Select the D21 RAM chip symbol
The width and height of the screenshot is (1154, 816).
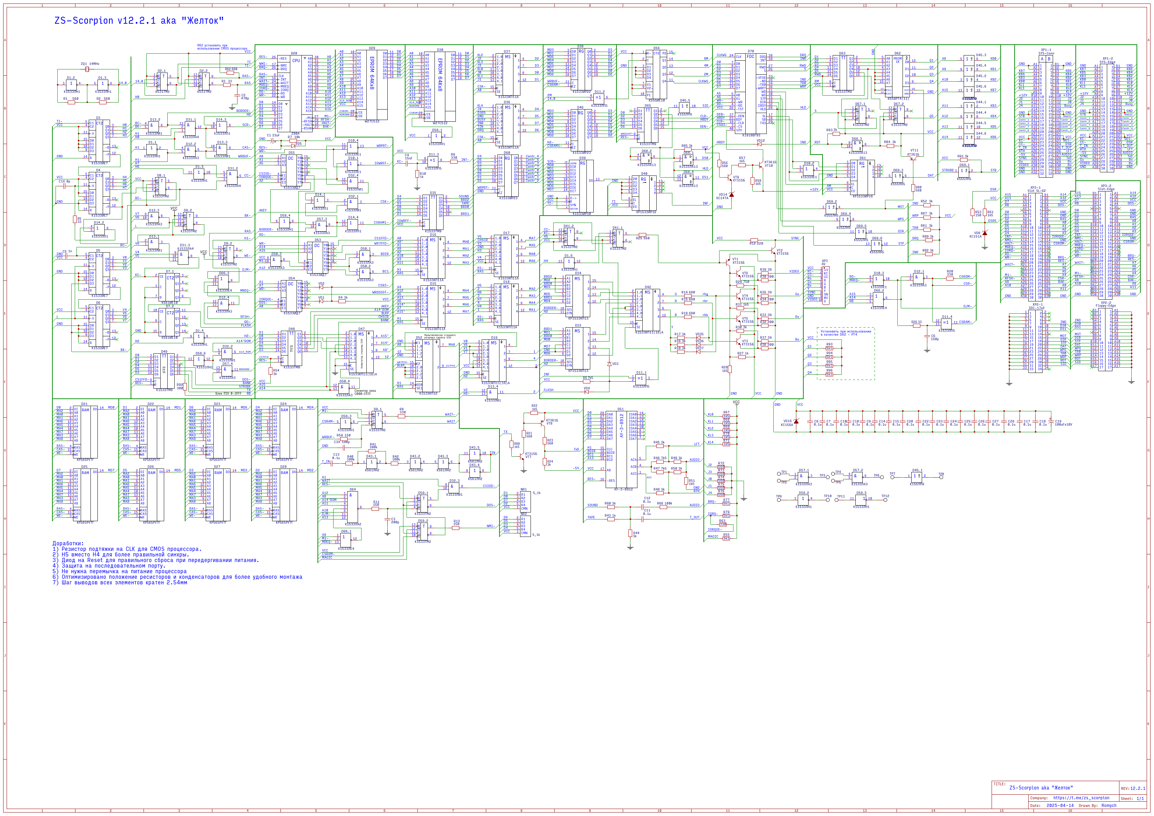[x=85, y=432]
